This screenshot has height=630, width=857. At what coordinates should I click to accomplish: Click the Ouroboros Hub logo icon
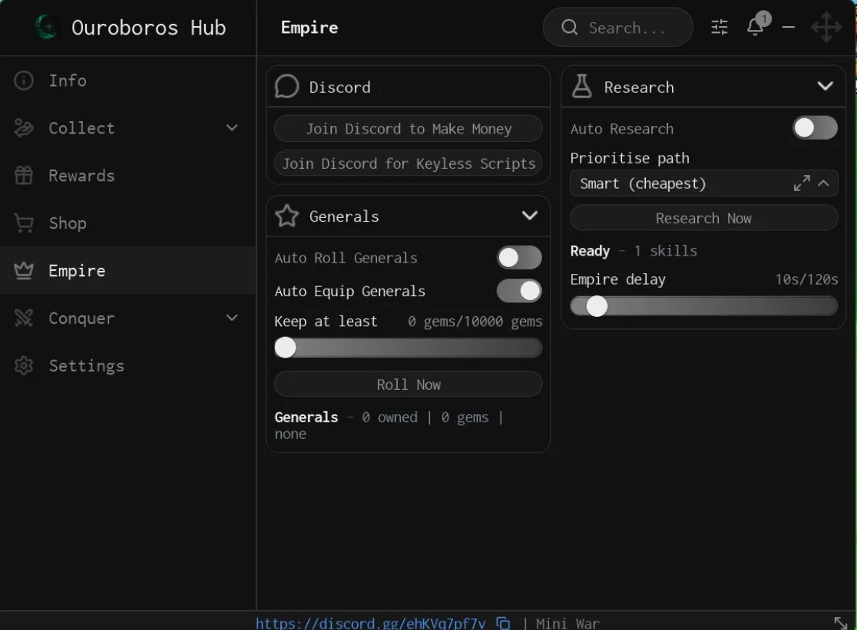47,27
